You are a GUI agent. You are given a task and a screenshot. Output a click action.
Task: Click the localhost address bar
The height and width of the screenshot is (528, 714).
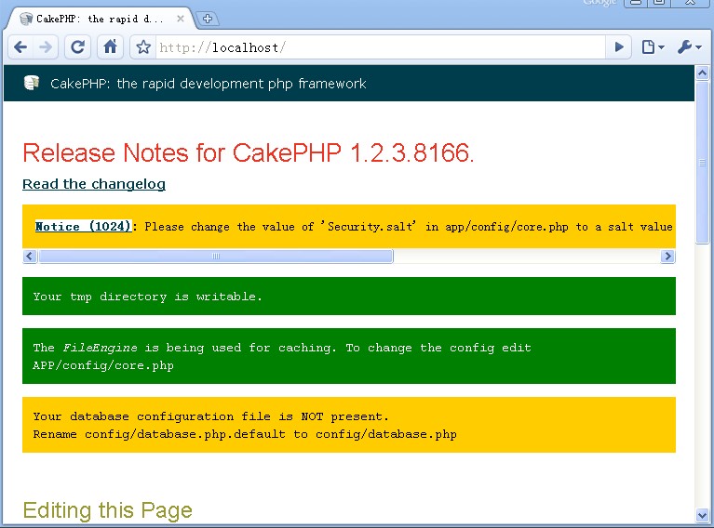click(x=381, y=47)
